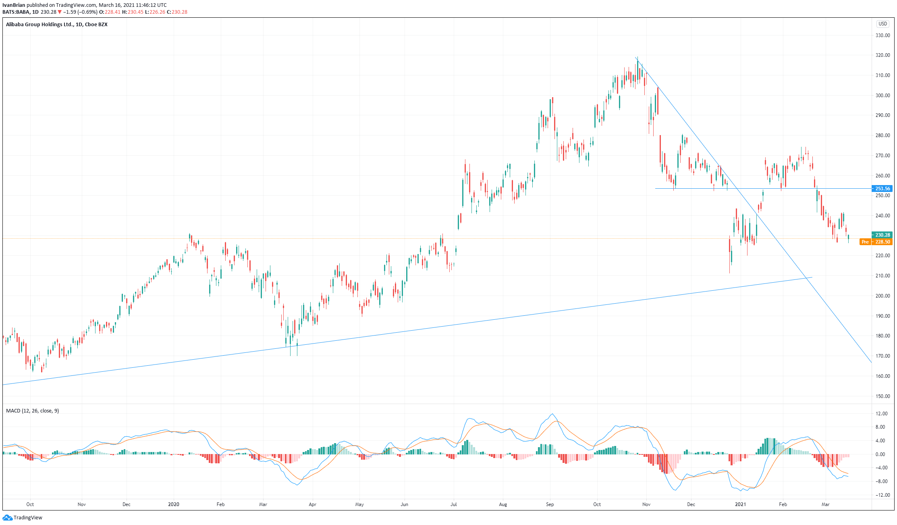Viewport: 897px width, 525px height.
Task: Click the 320.00 level on price scale
Action: [882, 55]
